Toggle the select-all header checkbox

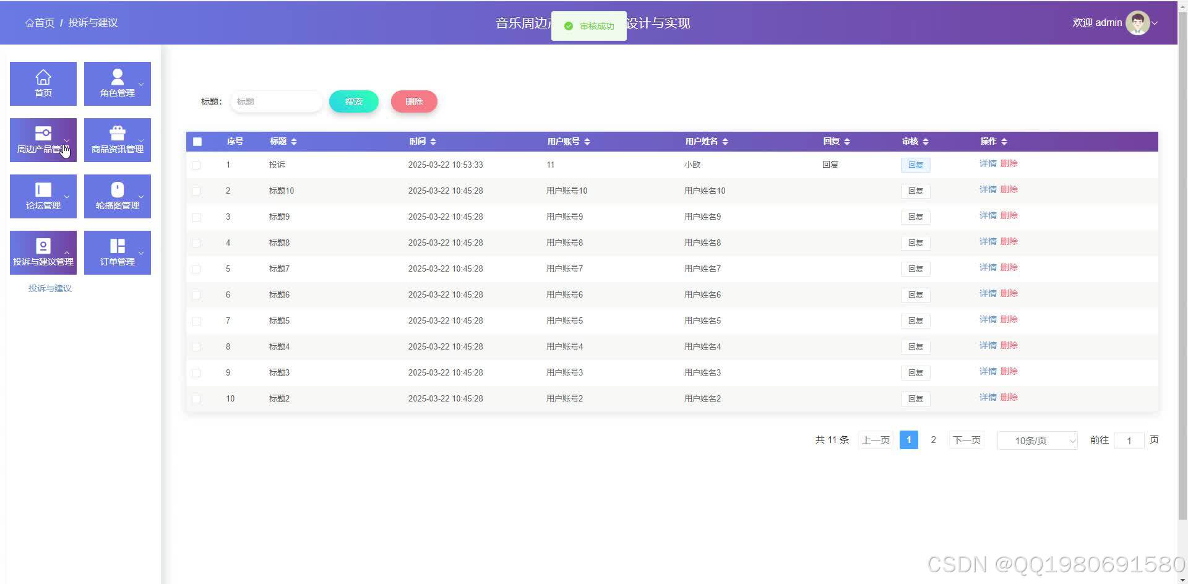pyautogui.click(x=197, y=142)
